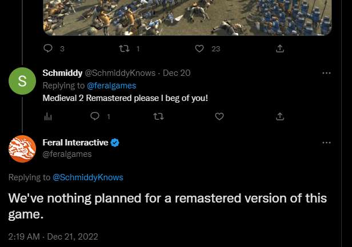Open the Dec 20 tweet date link

tap(177, 73)
